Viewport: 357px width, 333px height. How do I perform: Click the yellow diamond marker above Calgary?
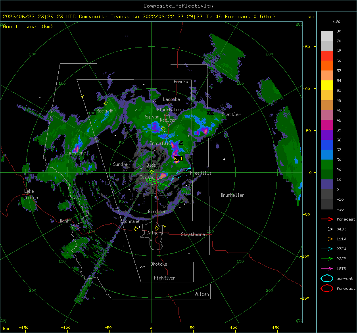(x=157, y=228)
